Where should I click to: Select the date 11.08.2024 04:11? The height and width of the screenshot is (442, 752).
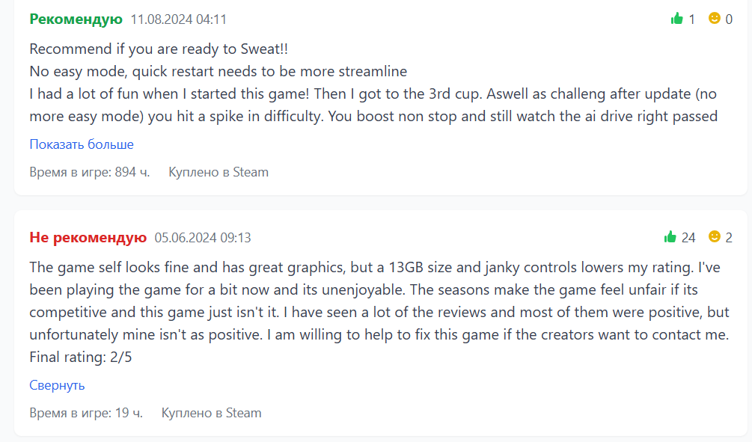[178, 19]
